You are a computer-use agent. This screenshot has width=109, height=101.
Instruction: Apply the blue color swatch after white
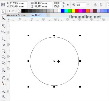pyautogui.click(x=63, y=11)
